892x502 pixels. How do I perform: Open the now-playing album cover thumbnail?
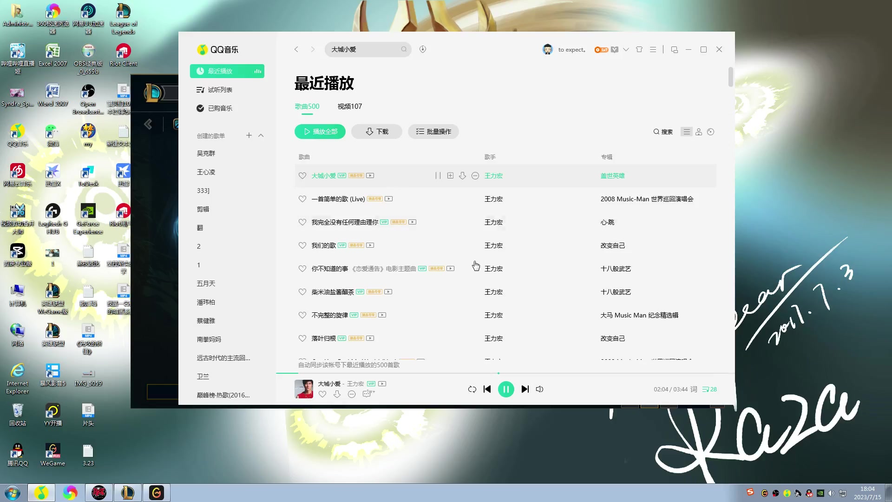click(304, 389)
